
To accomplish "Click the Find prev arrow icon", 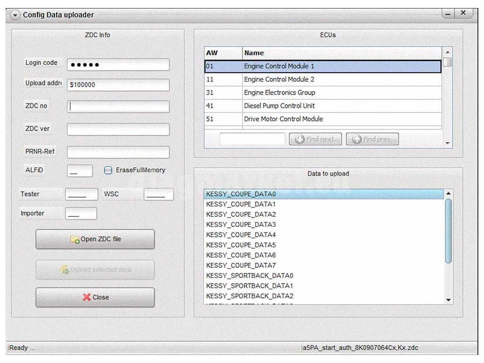I will (x=356, y=139).
